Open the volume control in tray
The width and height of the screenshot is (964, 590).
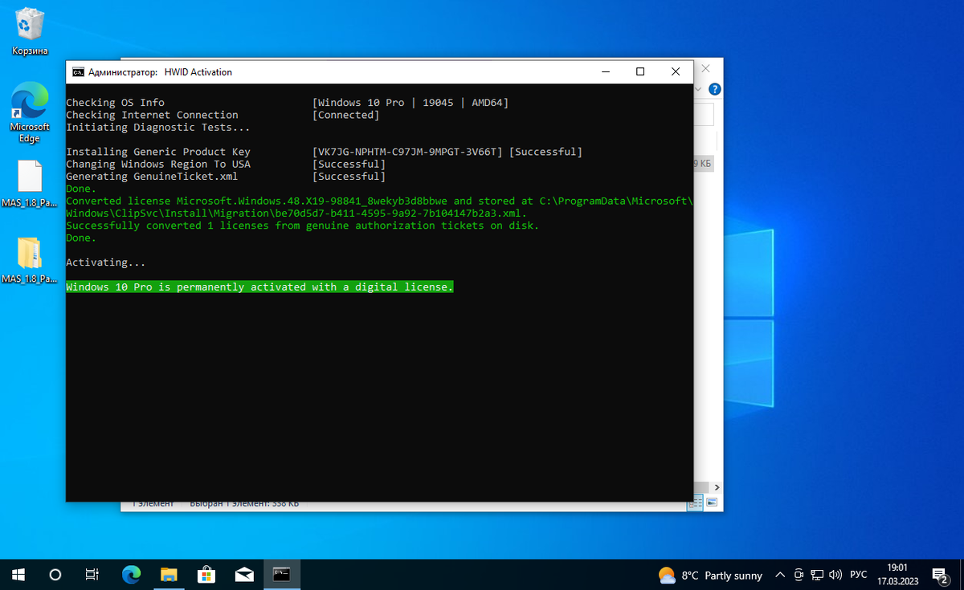point(835,576)
